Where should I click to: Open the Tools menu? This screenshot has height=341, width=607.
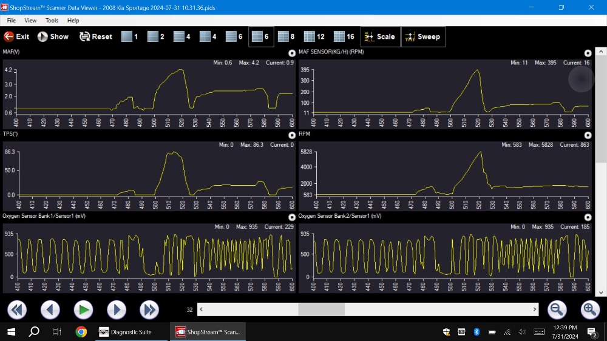click(52, 21)
